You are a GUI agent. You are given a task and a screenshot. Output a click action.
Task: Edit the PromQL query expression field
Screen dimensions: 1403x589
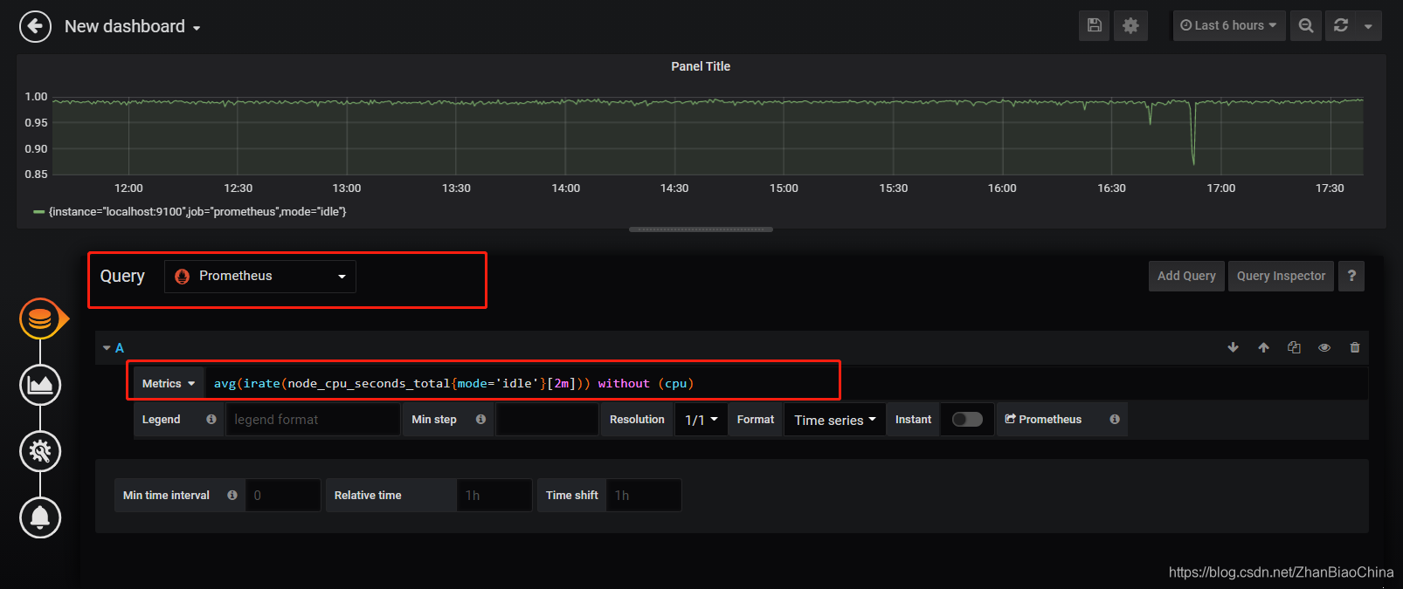pos(786,383)
